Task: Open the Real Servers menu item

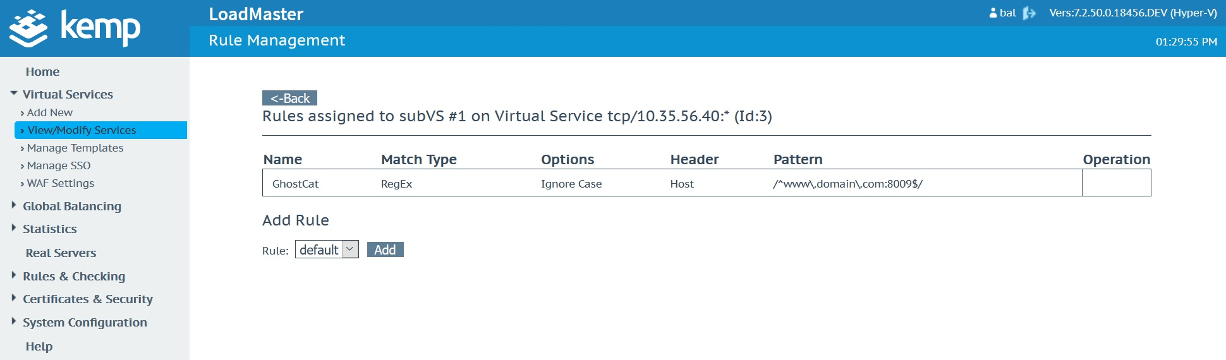Action: click(61, 253)
